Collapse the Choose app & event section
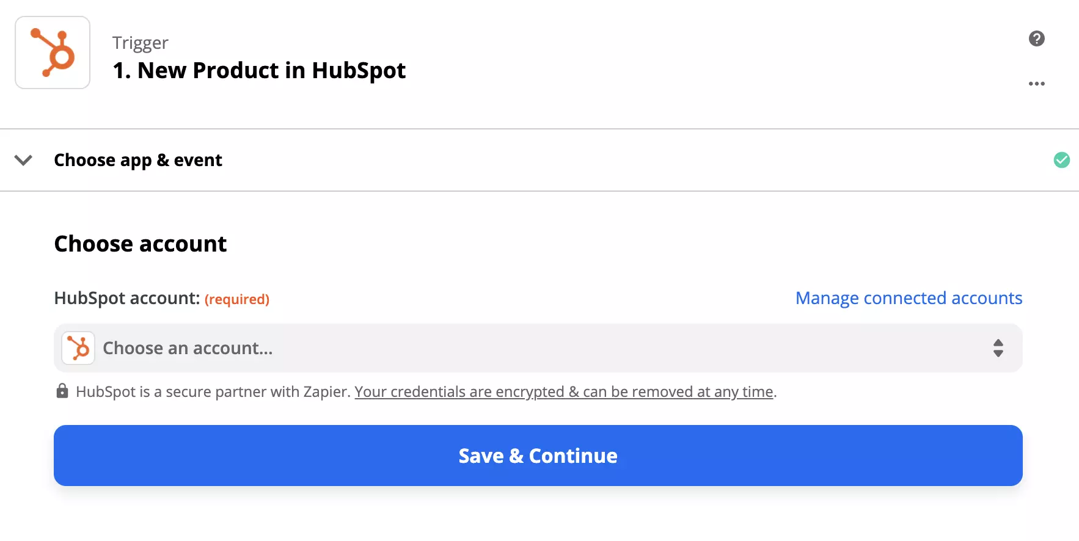Screen dimensions: 1079x541 [x=23, y=161]
